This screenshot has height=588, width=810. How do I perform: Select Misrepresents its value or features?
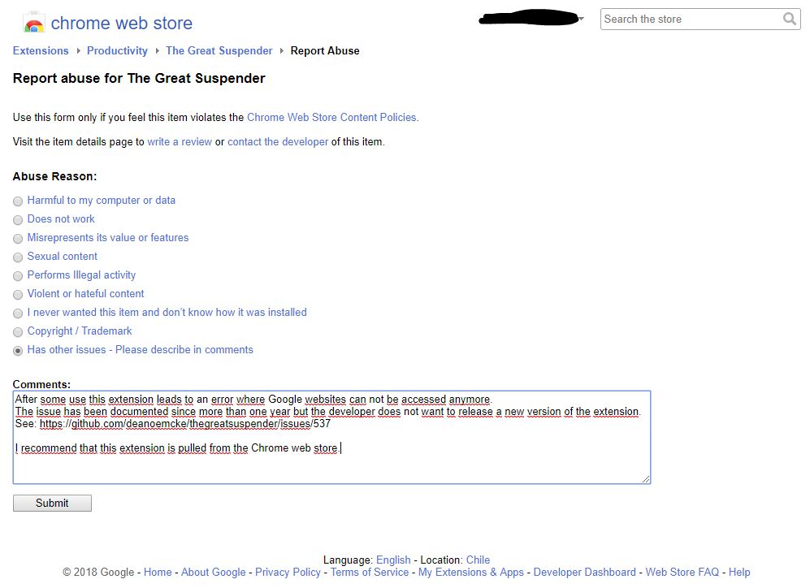click(x=18, y=239)
